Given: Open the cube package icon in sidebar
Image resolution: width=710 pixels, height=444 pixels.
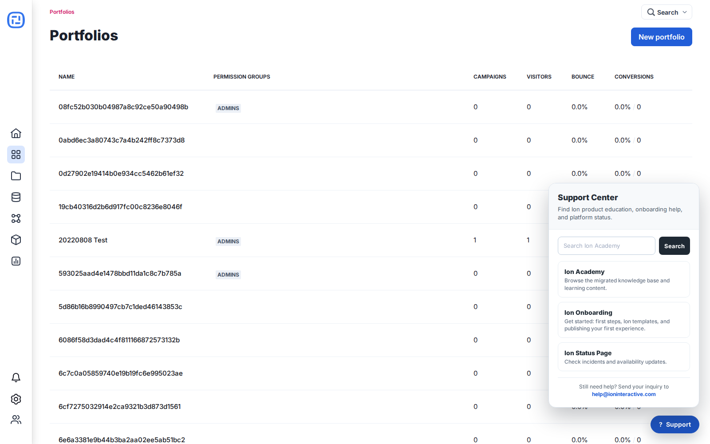Looking at the screenshot, I should (x=16, y=240).
